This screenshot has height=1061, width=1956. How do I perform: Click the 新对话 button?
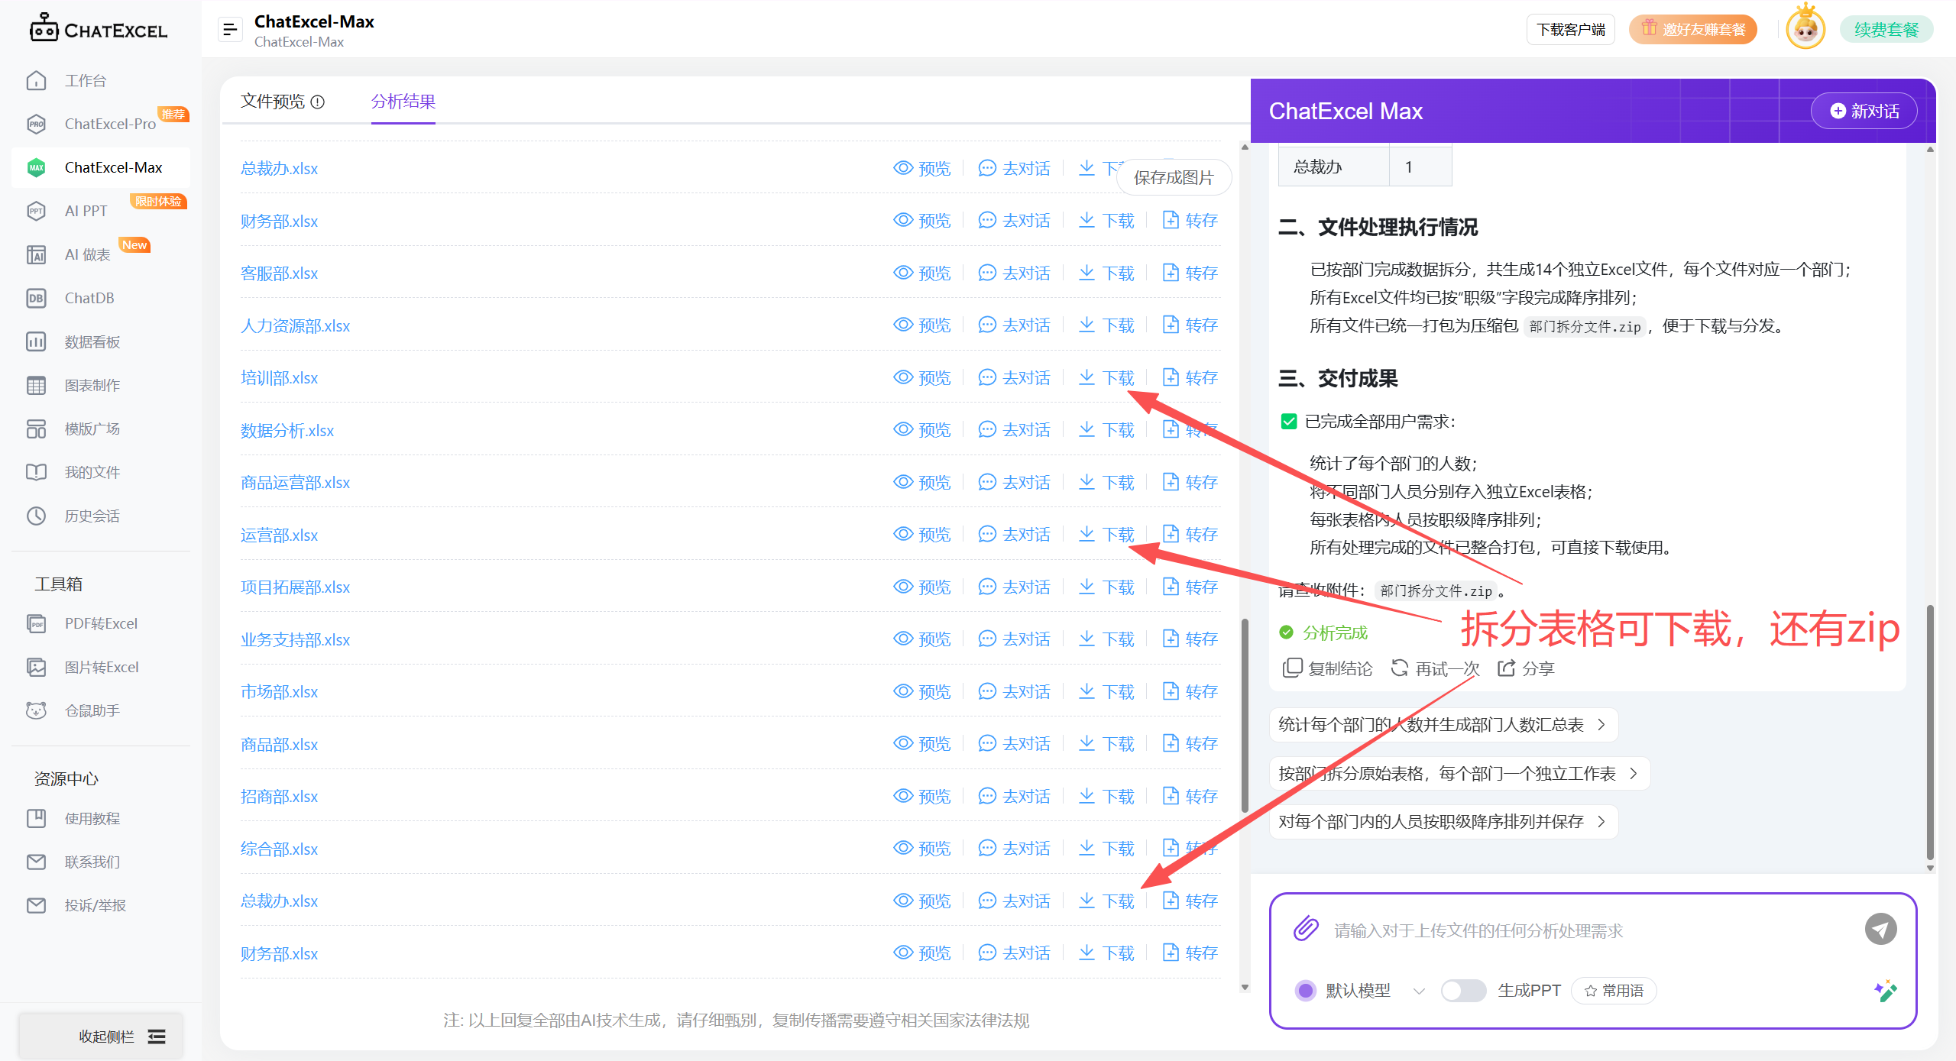1864,112
